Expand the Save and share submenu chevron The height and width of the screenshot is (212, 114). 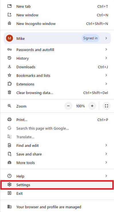106,154
